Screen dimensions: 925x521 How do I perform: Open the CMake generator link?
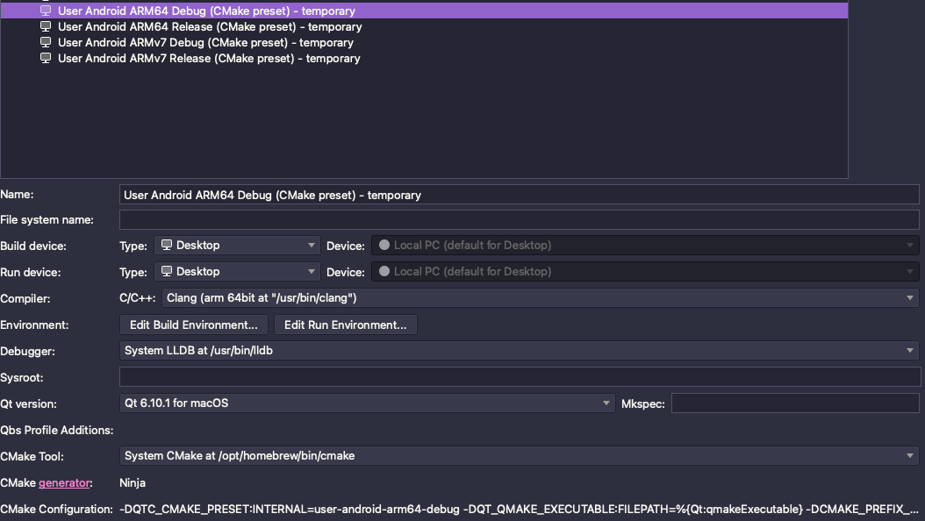point(64,482)
